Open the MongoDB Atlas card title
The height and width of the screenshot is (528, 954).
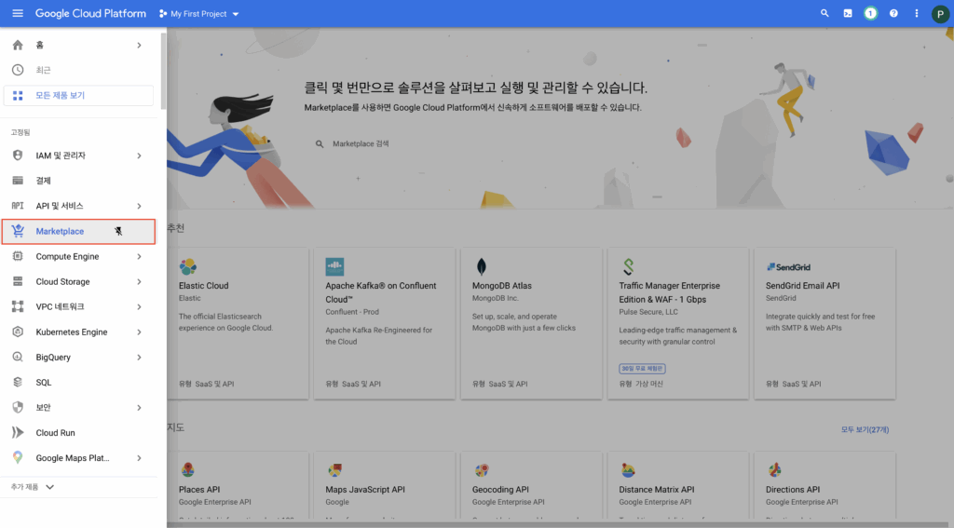point(502,285)
